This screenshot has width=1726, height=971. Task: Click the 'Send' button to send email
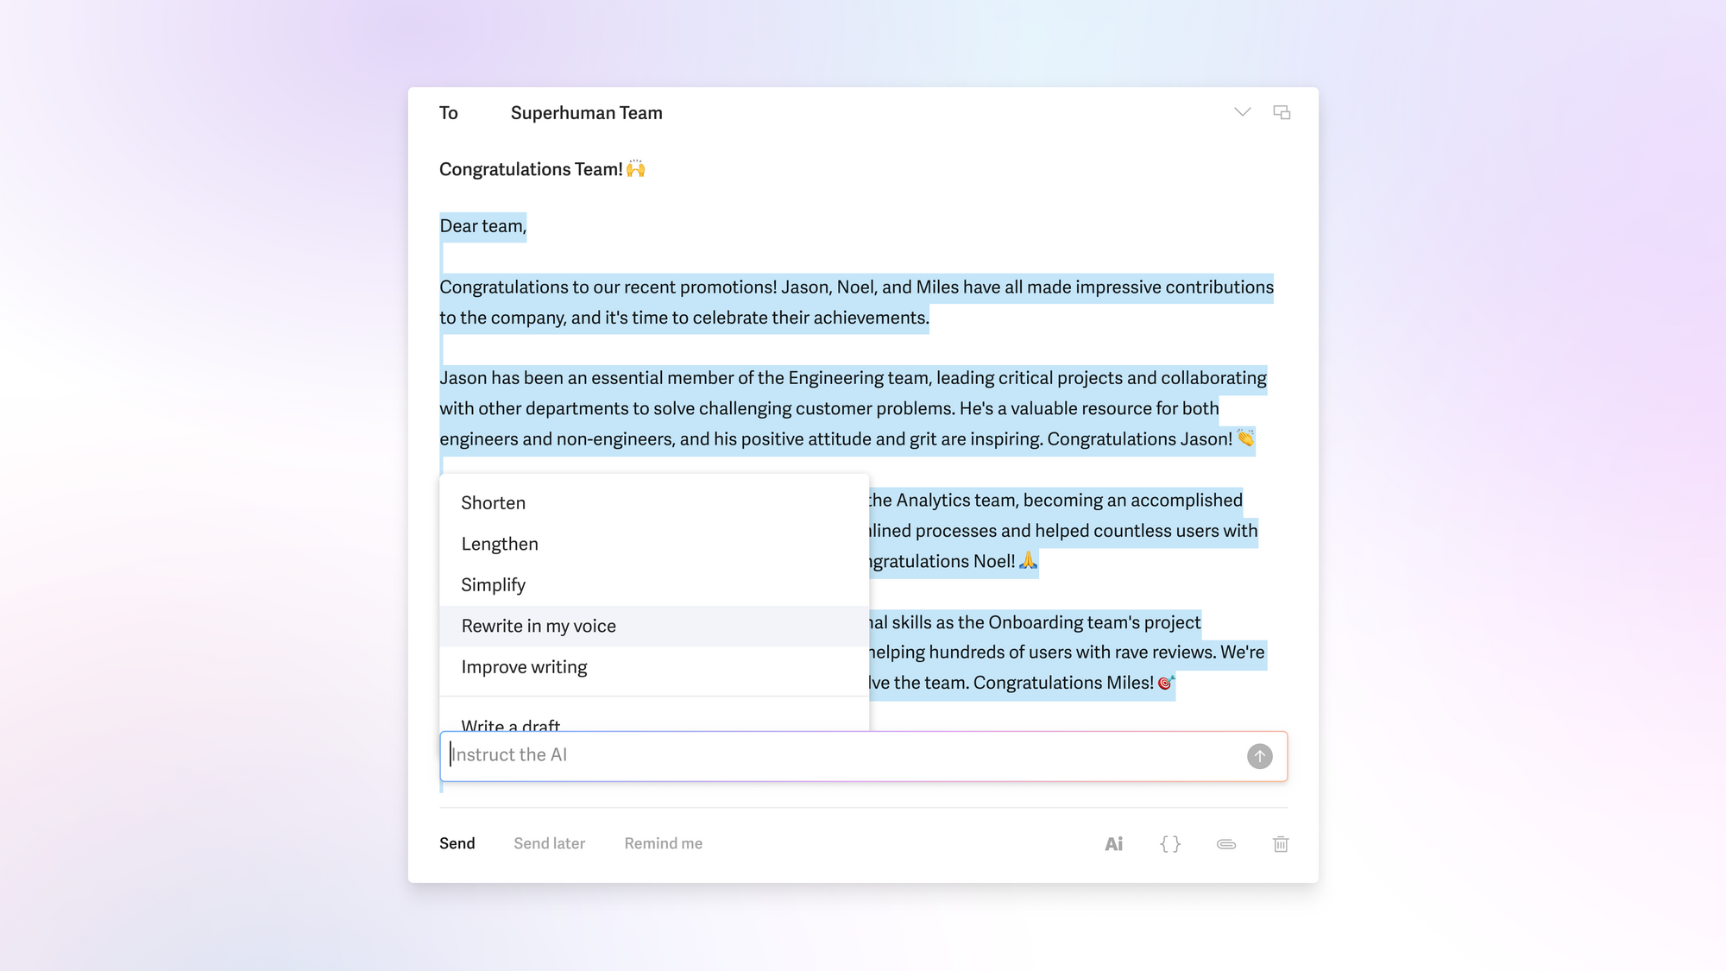pyautogui.click(x=455, y=843)
